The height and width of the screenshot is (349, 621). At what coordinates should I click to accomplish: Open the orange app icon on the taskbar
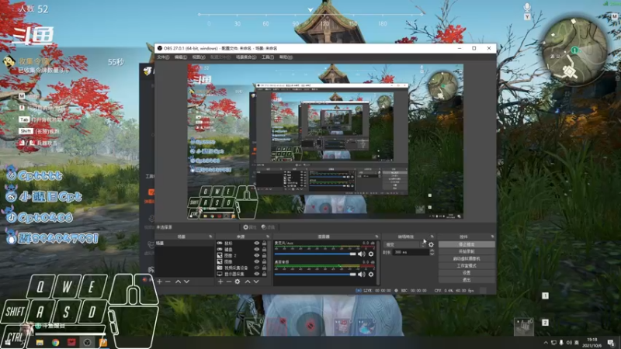click(x=103, y=342)
